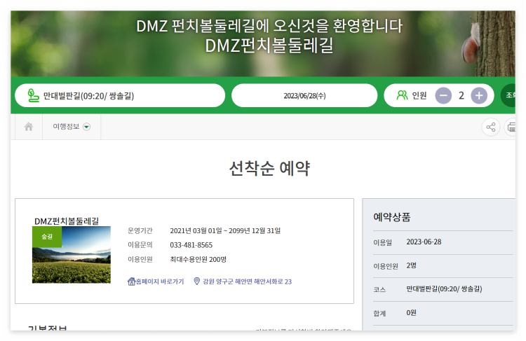
Task: Click the share icon button
Action: [490, 127]
